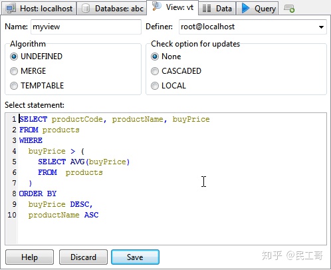Viewport: 331px width, 270px height.
Task: Click the Discard button
Action: [83, 257]
